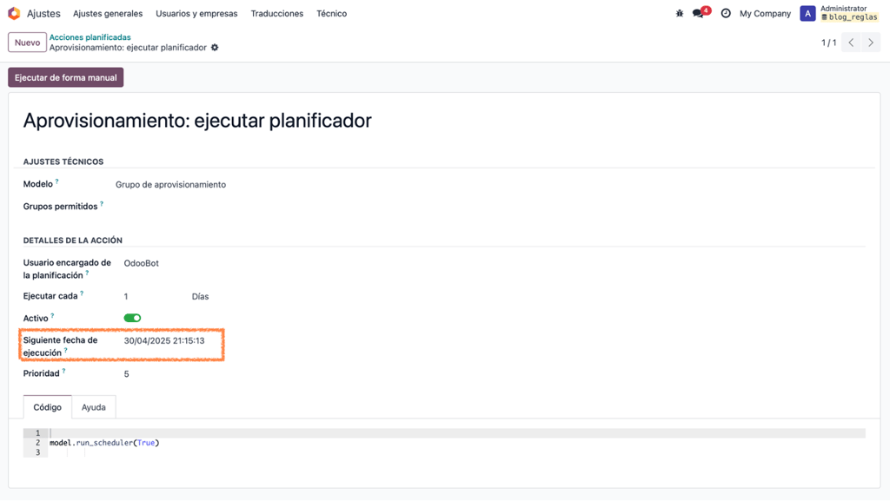890x501 pixels.
Task: Switch to the Ayuda tab
Action: pyautogui.click(x=94, y=407)
